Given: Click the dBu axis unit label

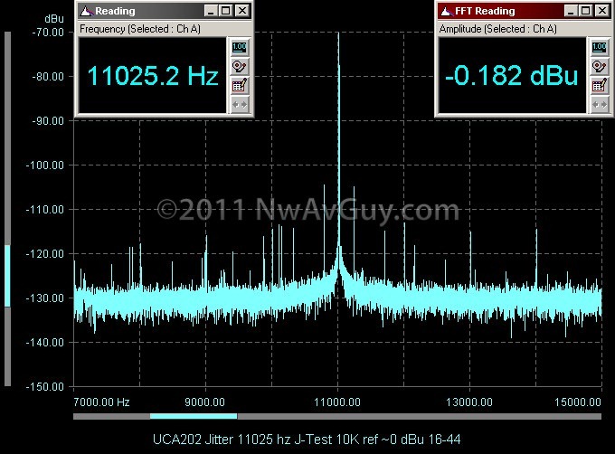Looking at the screenshot, I should 54,19.
